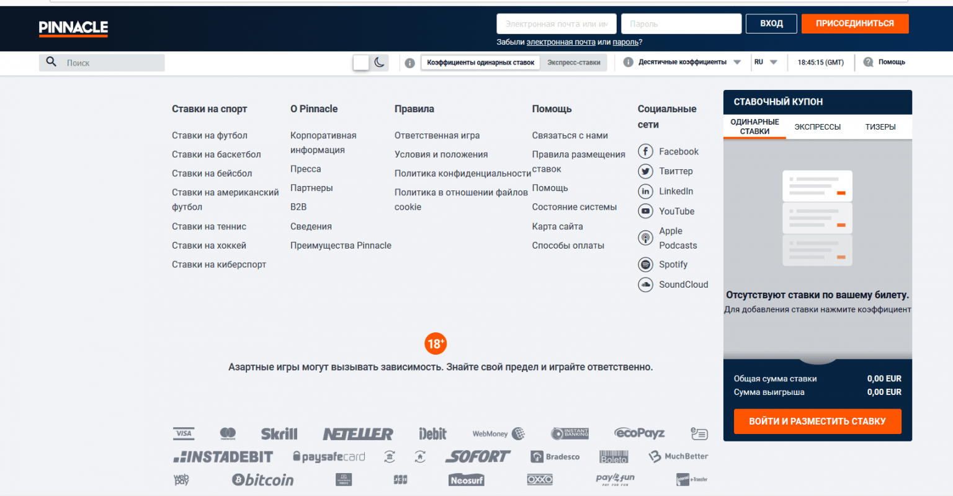Image resolution: width=953 pixels, height=496 pixels.
Task: Click the Pinnacle logo
Action: (x=73, y=28)
